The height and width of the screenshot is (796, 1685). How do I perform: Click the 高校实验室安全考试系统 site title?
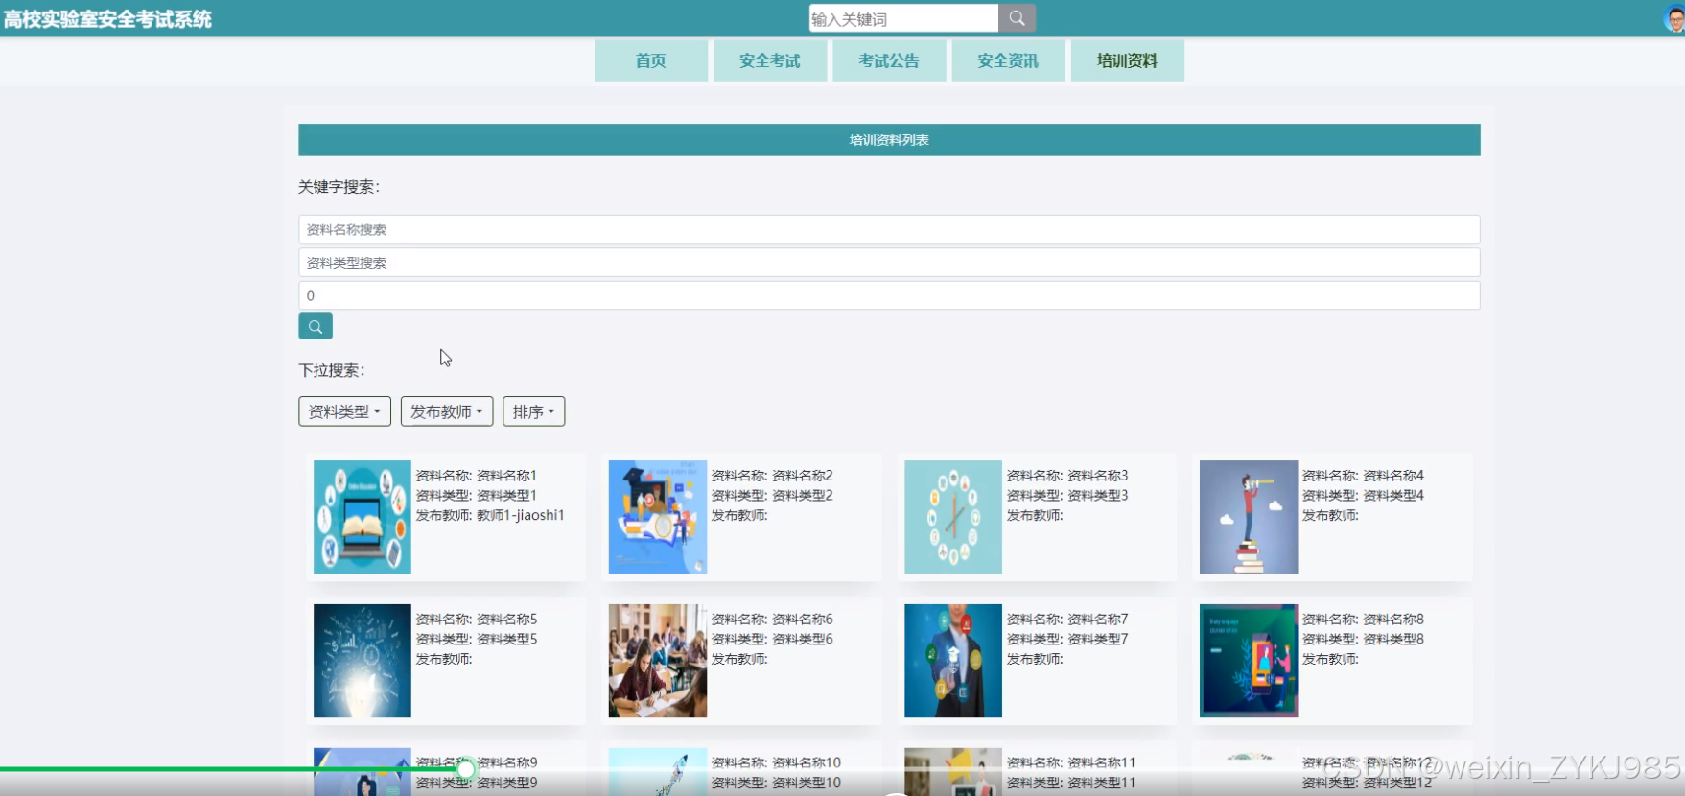tap(107, 19)
